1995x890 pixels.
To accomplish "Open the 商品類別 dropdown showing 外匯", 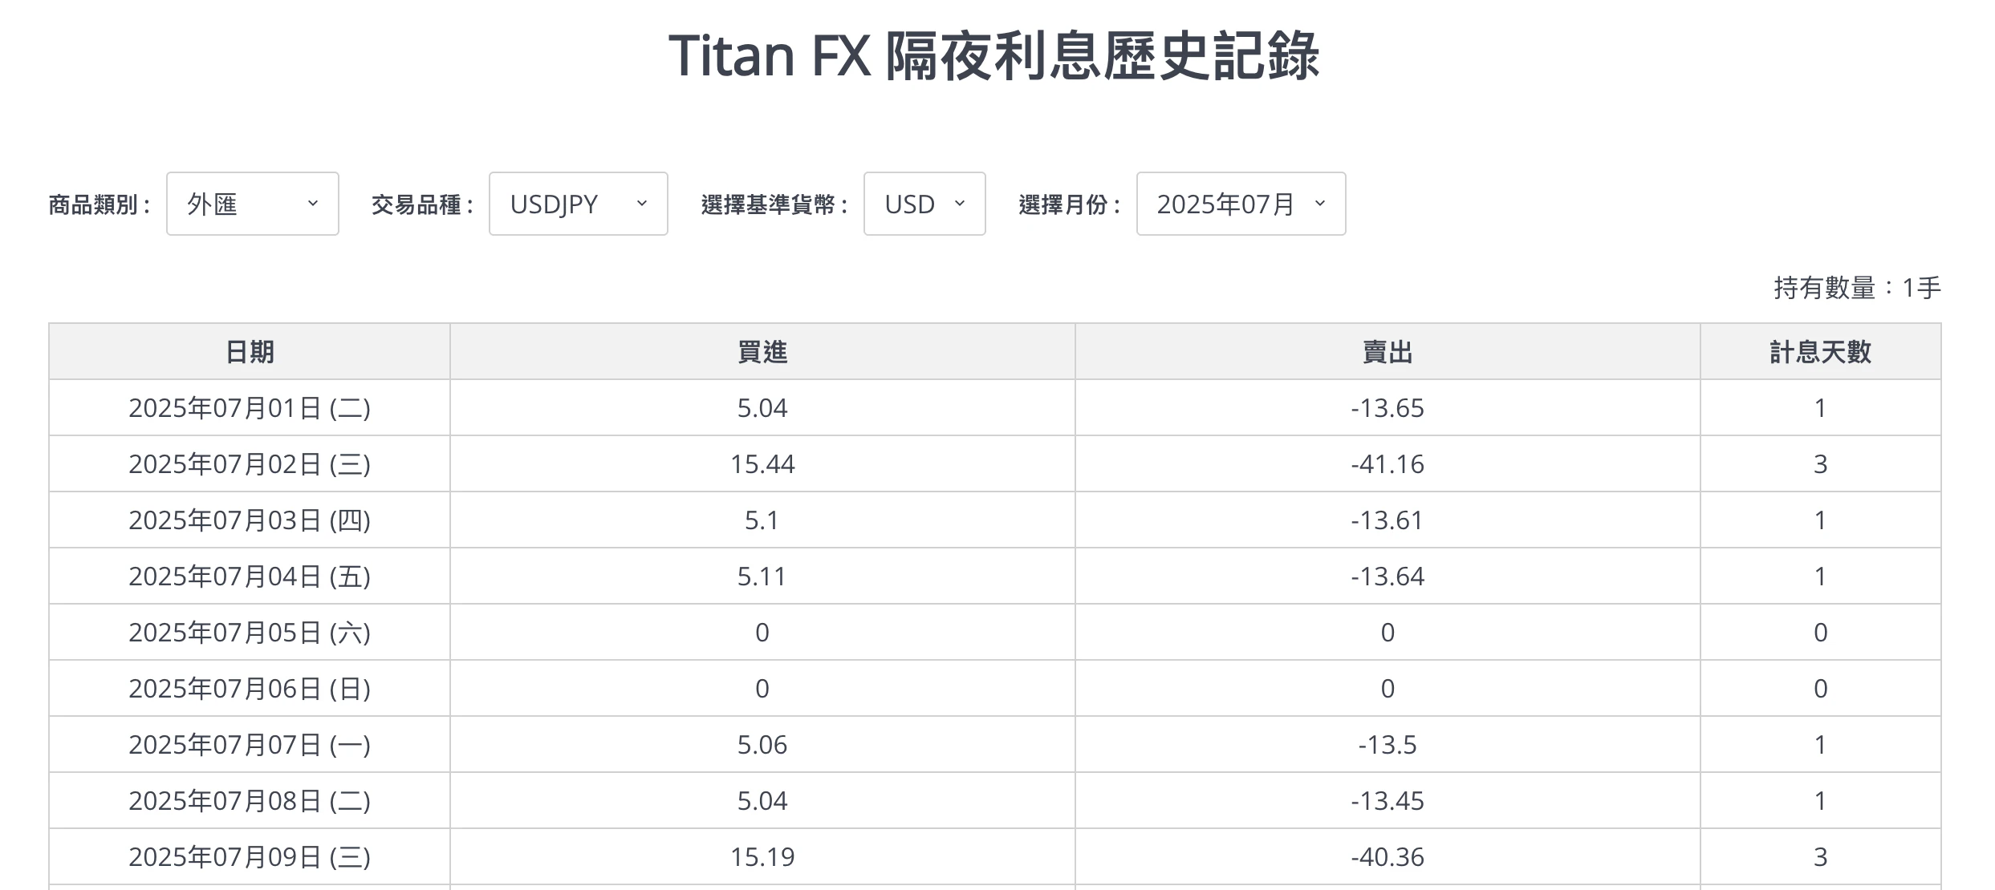I will (252, 204).
